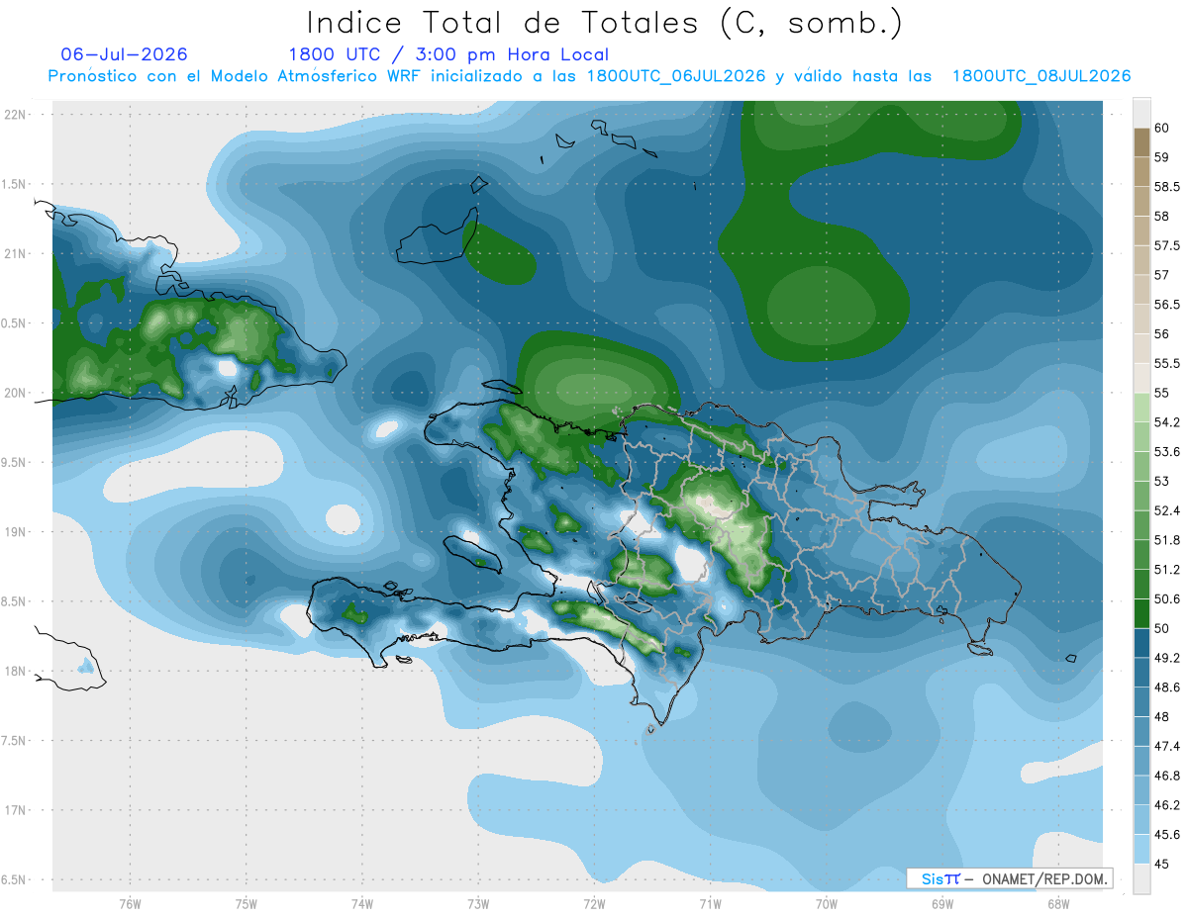Pick the light blue swatch between 45 and 45.6

pos(1141,849)
